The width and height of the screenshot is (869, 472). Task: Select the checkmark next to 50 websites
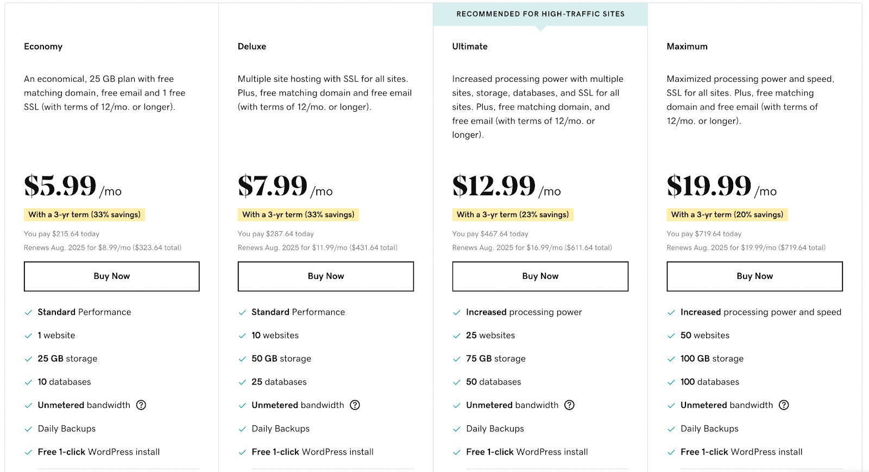coord(670,335)
